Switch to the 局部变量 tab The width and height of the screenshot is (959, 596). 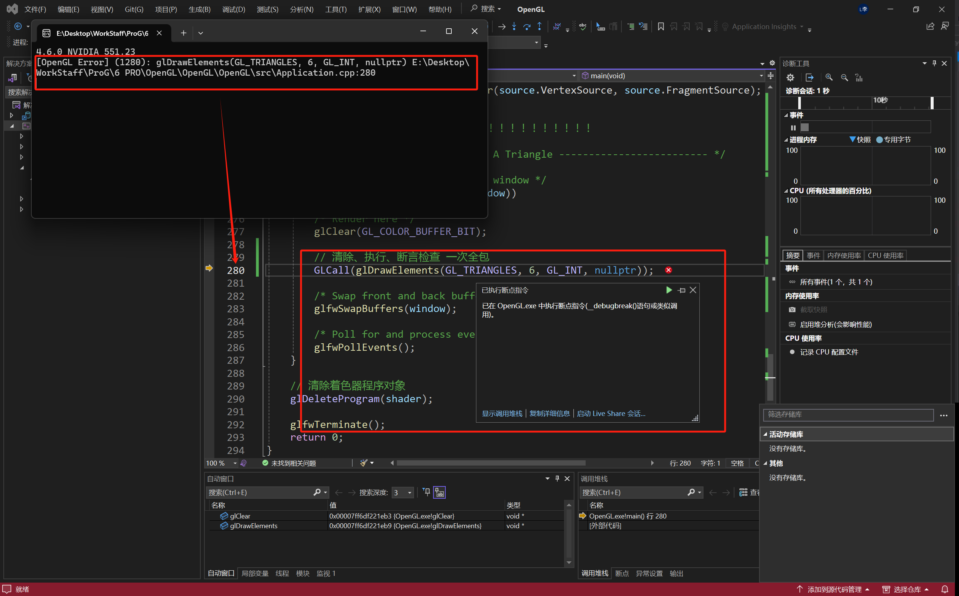(x=254, y=573)
